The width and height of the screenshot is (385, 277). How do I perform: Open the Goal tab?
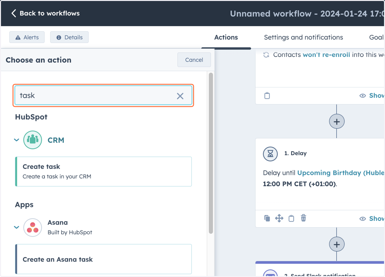pyautogui.click(x=377, y=37)
